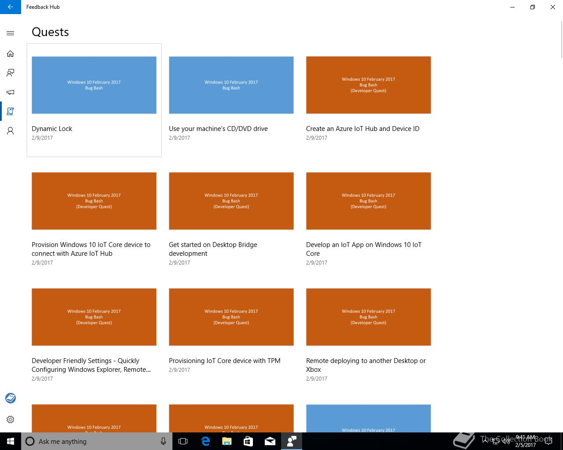Open the Profile person icon
The image size is (563, 450).
tap(11, 131)
